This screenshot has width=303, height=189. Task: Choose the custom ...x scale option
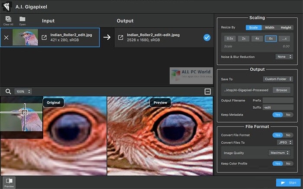pyautogui.click(x=284, y=38)
